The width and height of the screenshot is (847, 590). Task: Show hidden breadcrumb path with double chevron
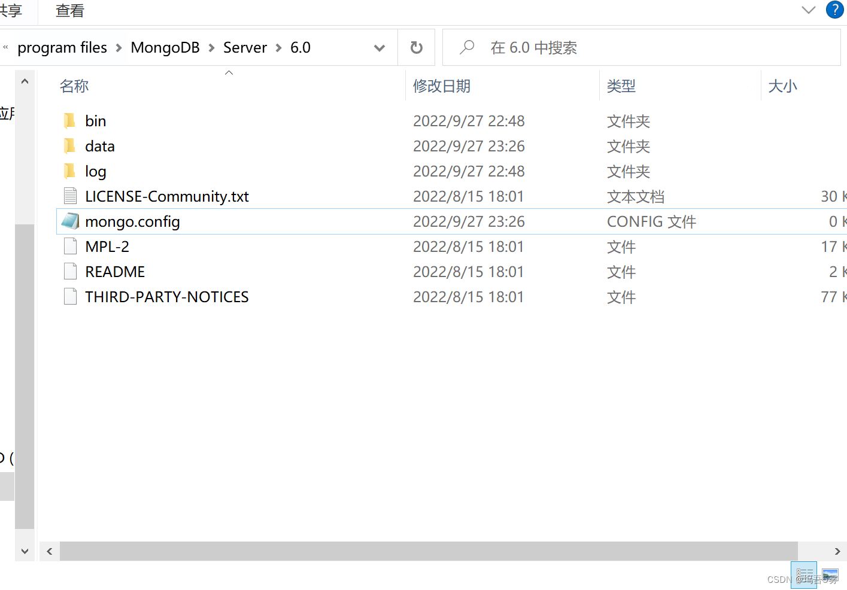(5, 47)
